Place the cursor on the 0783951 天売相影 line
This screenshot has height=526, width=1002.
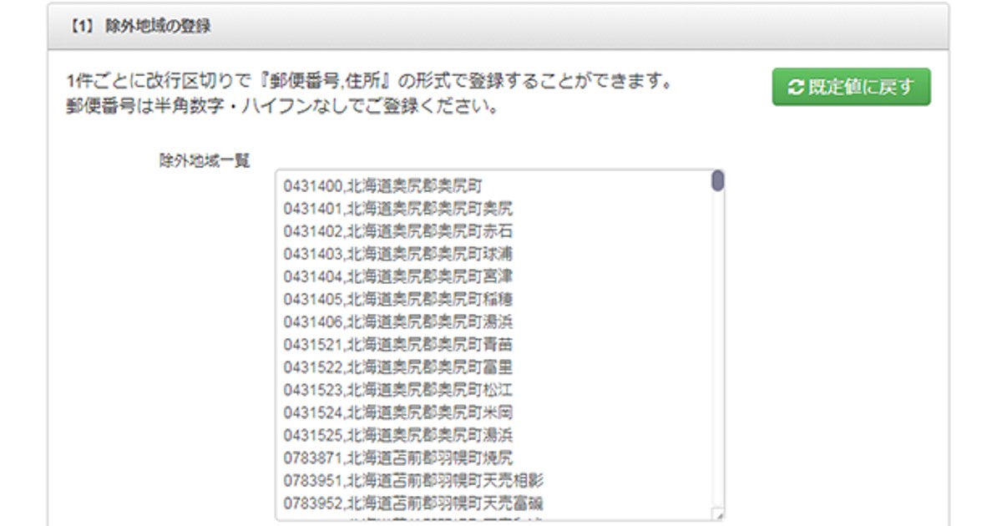[x=414, y=480]
